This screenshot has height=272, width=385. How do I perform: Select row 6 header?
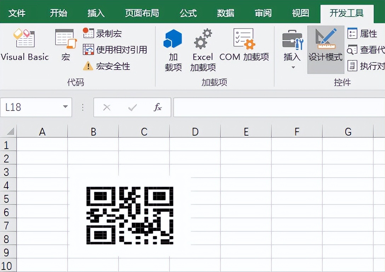(8, 211)
